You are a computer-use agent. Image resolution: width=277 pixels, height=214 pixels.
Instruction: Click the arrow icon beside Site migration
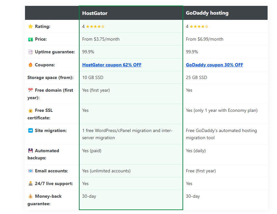[31, 130]
